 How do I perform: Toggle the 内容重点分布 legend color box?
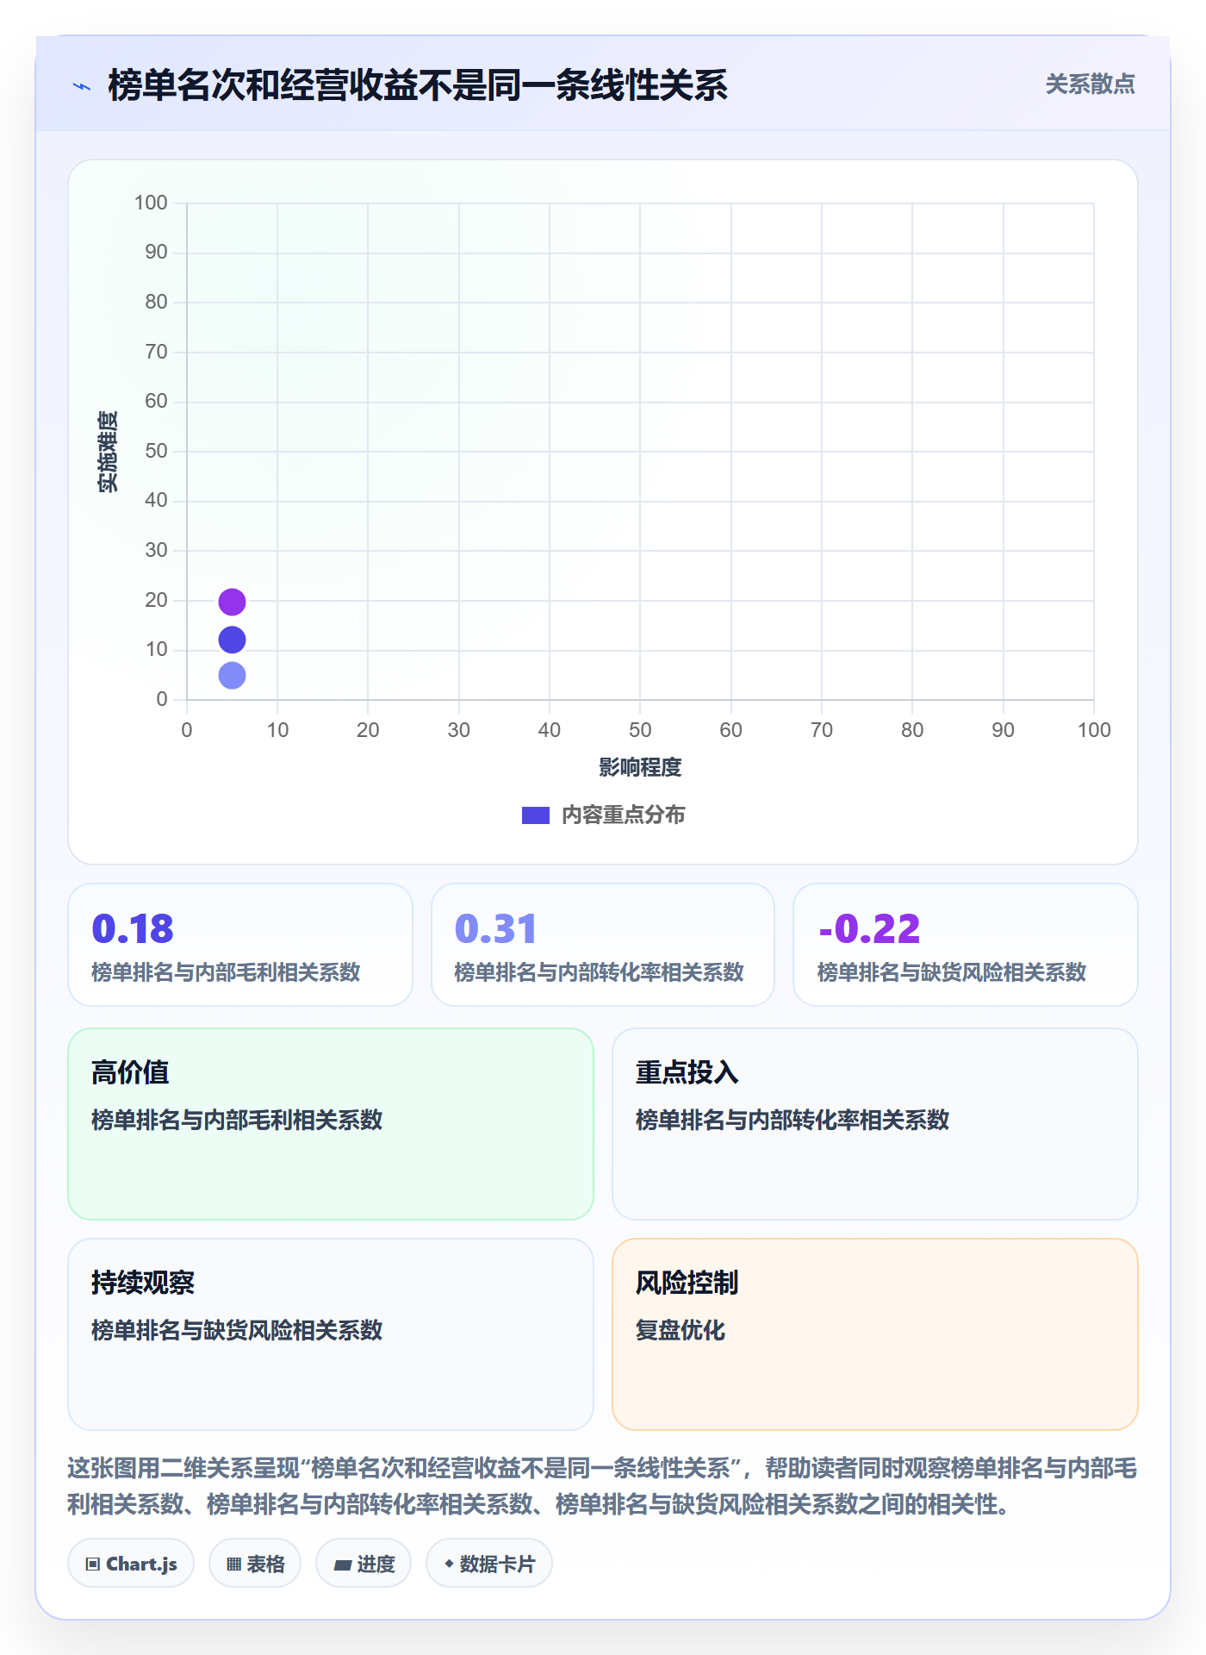pos(535,815)
